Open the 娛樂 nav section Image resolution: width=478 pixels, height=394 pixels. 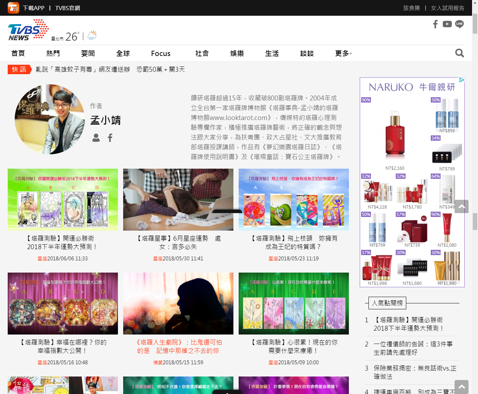(x=237, y=54)
